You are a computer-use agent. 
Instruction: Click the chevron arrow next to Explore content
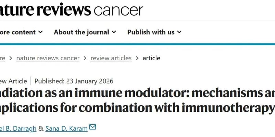(x=41, y=32)
